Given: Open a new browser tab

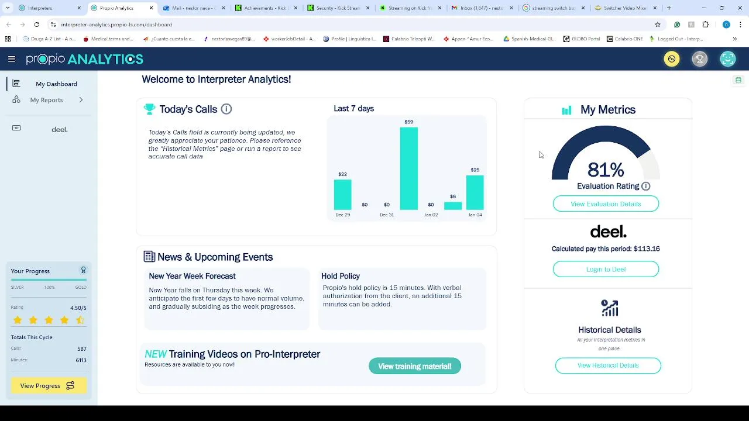Looking at the screenshot, I should click(x=669, y=8).
